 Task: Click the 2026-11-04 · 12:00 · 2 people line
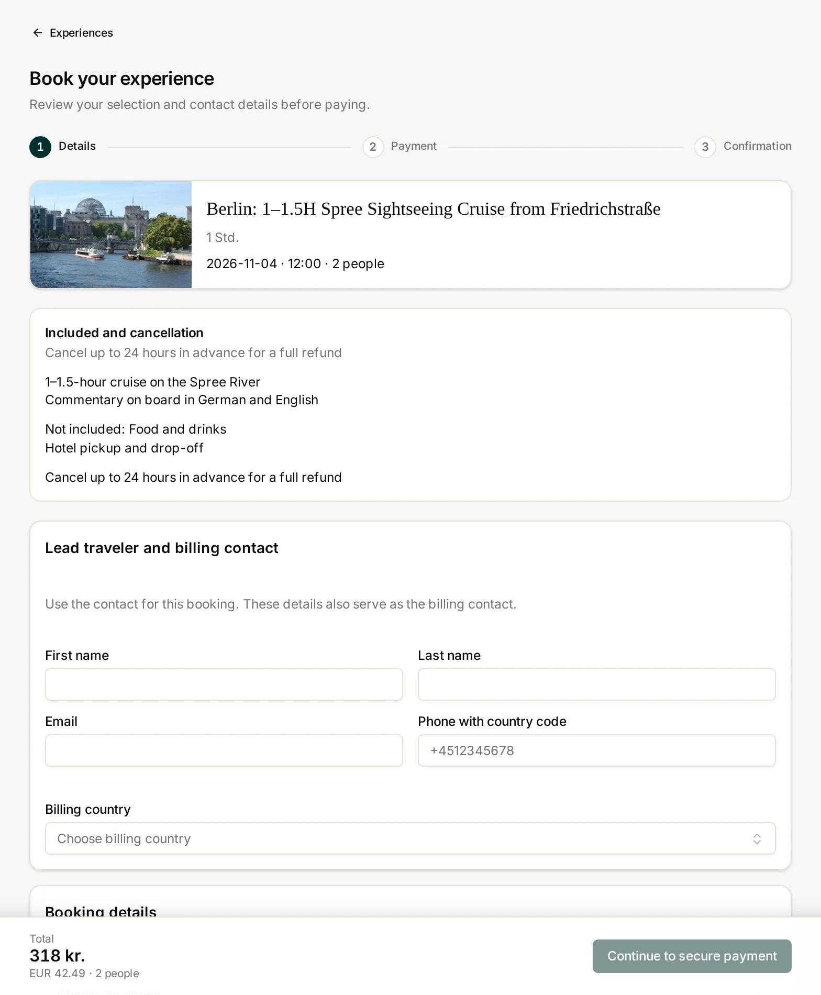(x=295, y=263)
